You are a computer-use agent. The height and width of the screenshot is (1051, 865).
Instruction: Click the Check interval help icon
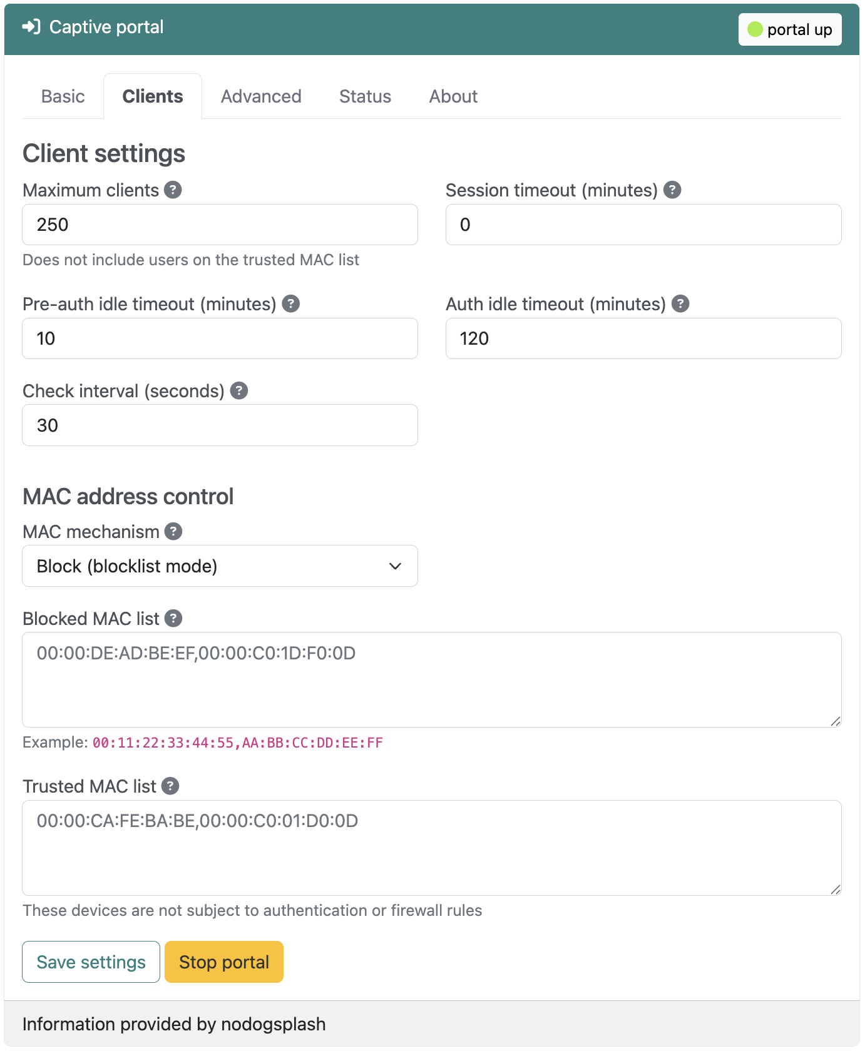point(239,391)
